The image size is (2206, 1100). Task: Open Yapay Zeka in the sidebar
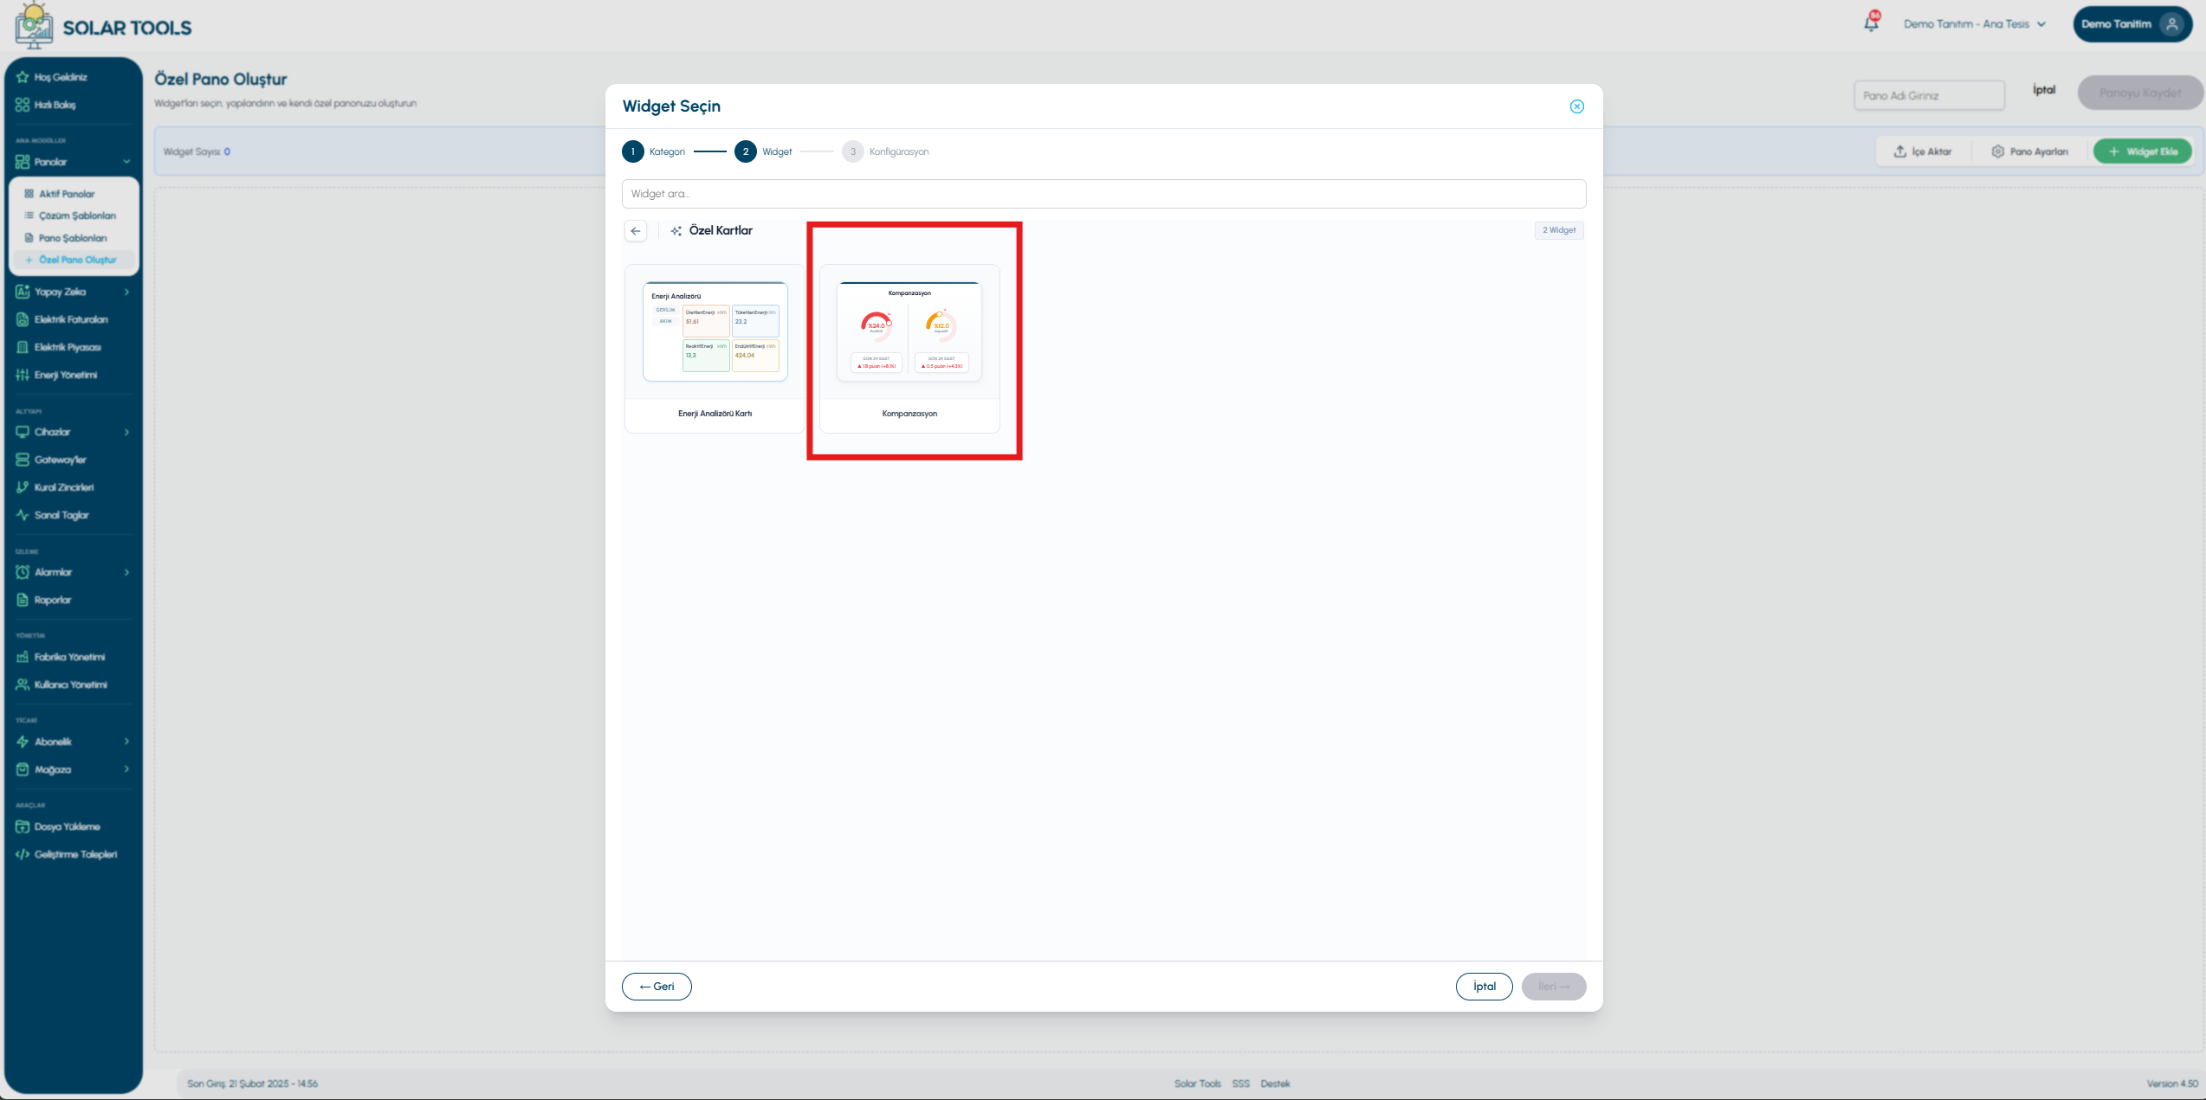coord(74,292)
